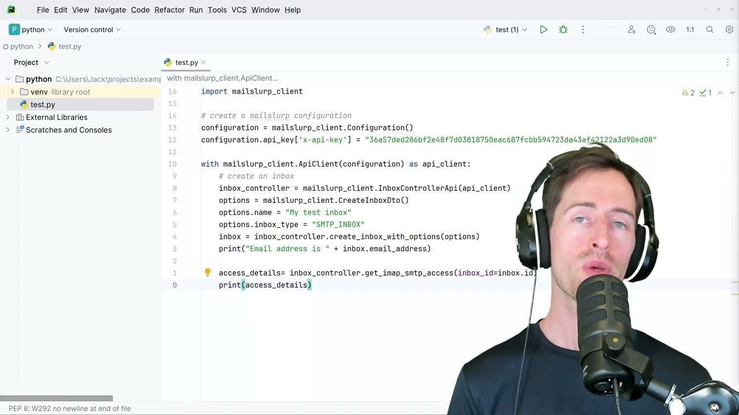The width and height of the screenshot is (739, 415).
Task: Start debugging with the bug icon
Action: pos(563,29)
